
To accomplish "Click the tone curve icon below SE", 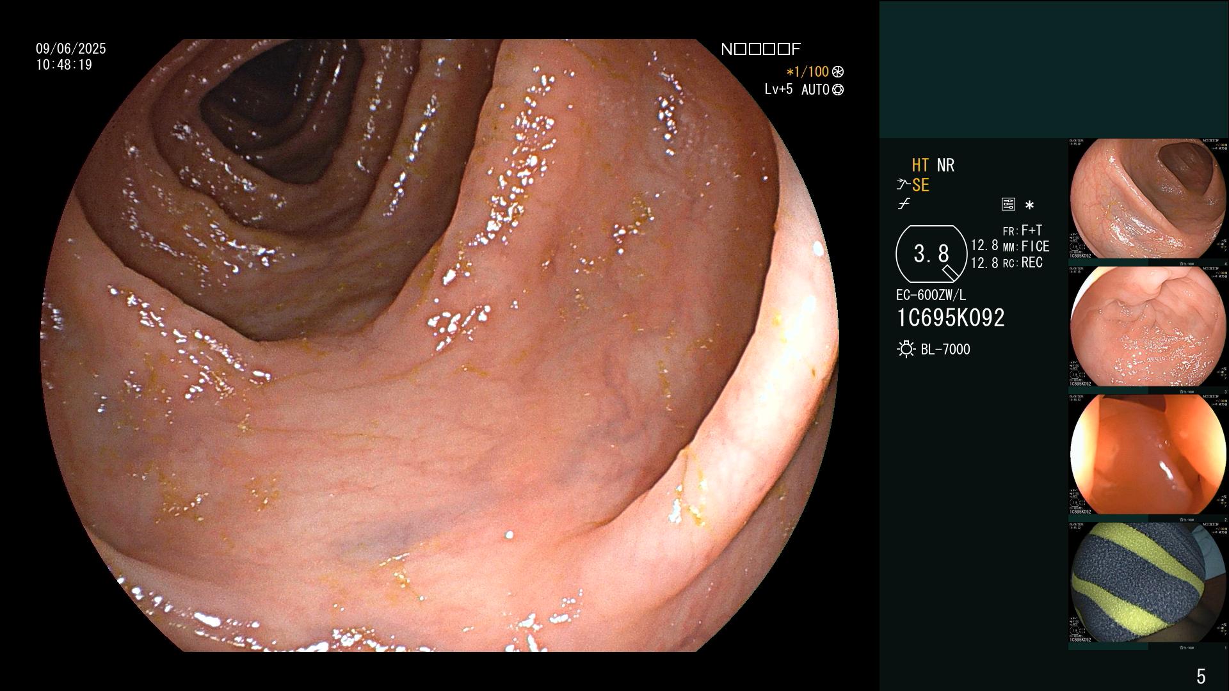I will 904,204.
